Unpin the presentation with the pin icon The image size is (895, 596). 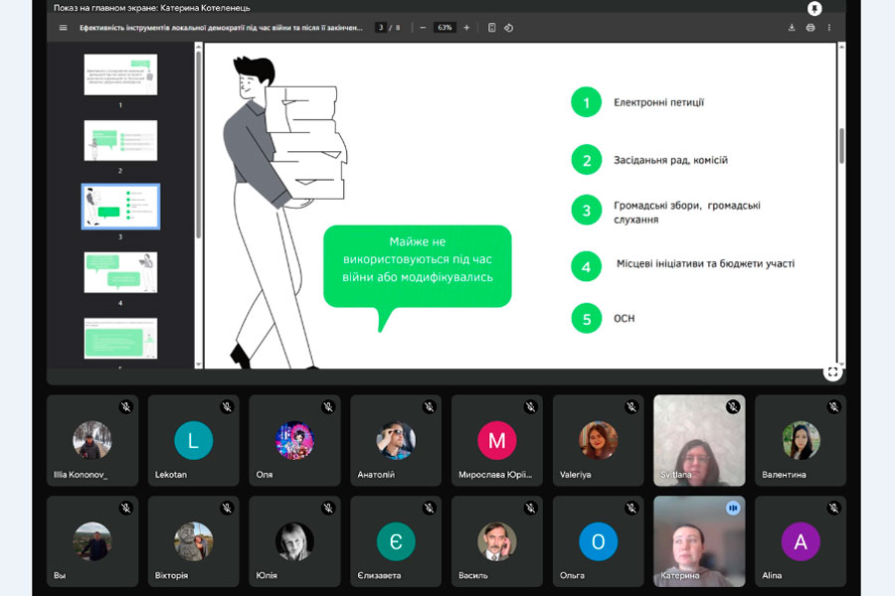tap(814, 8)
